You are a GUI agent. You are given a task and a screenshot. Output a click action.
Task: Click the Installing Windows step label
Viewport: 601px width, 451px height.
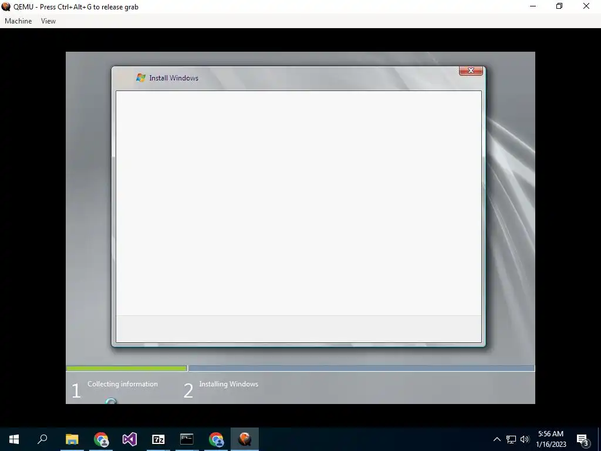click(x=229, y=384)
